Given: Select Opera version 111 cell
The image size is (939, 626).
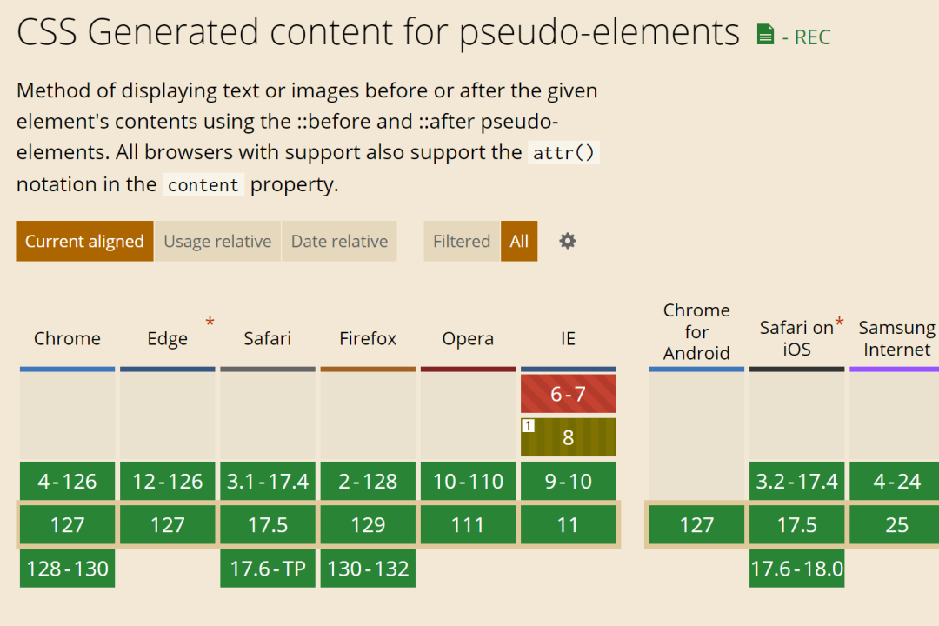Looking at the screenshot, I should (x=469, y=525).
